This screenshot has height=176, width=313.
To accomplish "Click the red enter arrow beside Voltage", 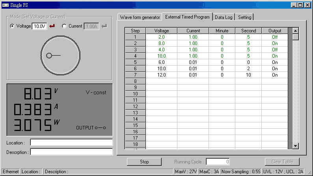I will pos(52,26).
